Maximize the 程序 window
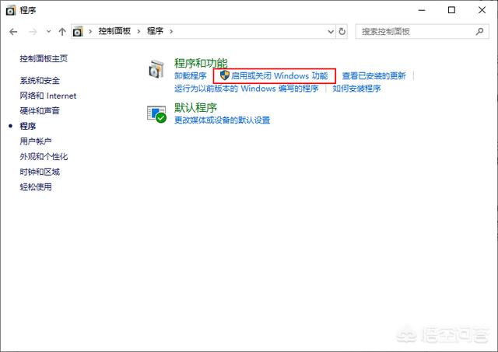The image size is (498, 352). (x=451, y=10)
